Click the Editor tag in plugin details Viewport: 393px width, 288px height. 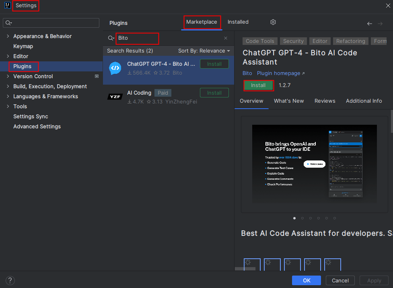point(320,41)
